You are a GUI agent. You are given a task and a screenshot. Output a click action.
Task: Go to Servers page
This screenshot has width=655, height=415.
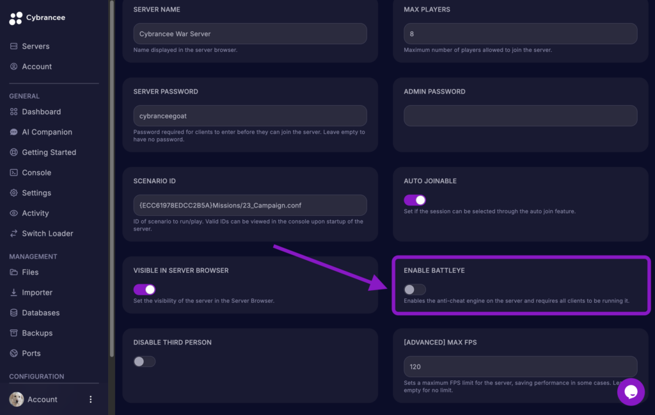coord(36,46)
